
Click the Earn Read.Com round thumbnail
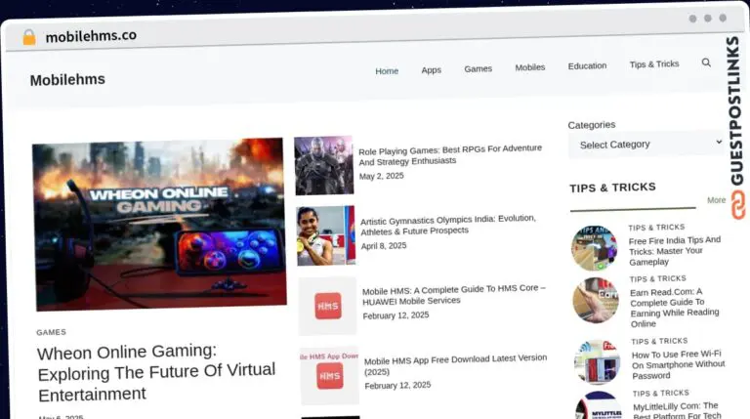point(596,301)
